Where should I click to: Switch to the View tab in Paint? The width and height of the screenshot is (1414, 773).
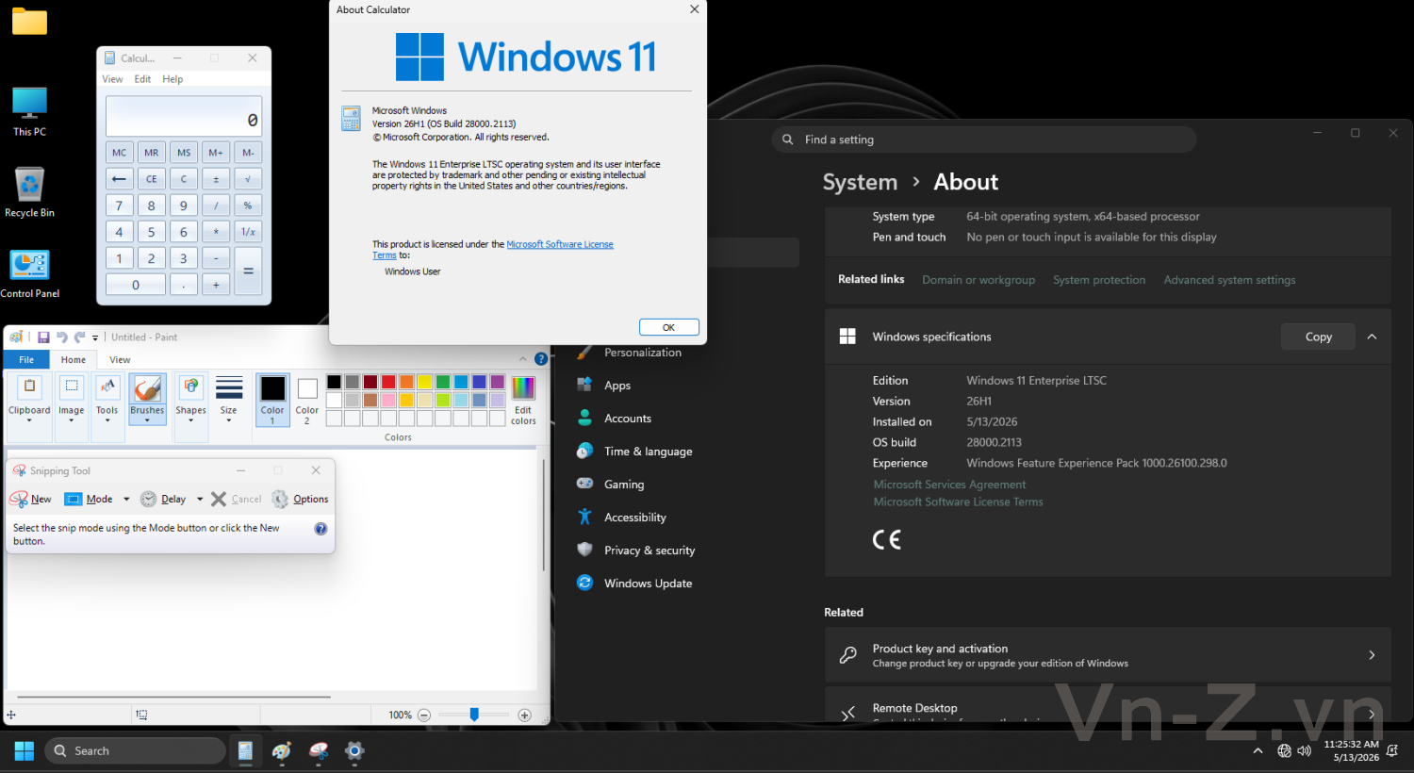coord(120,360)
